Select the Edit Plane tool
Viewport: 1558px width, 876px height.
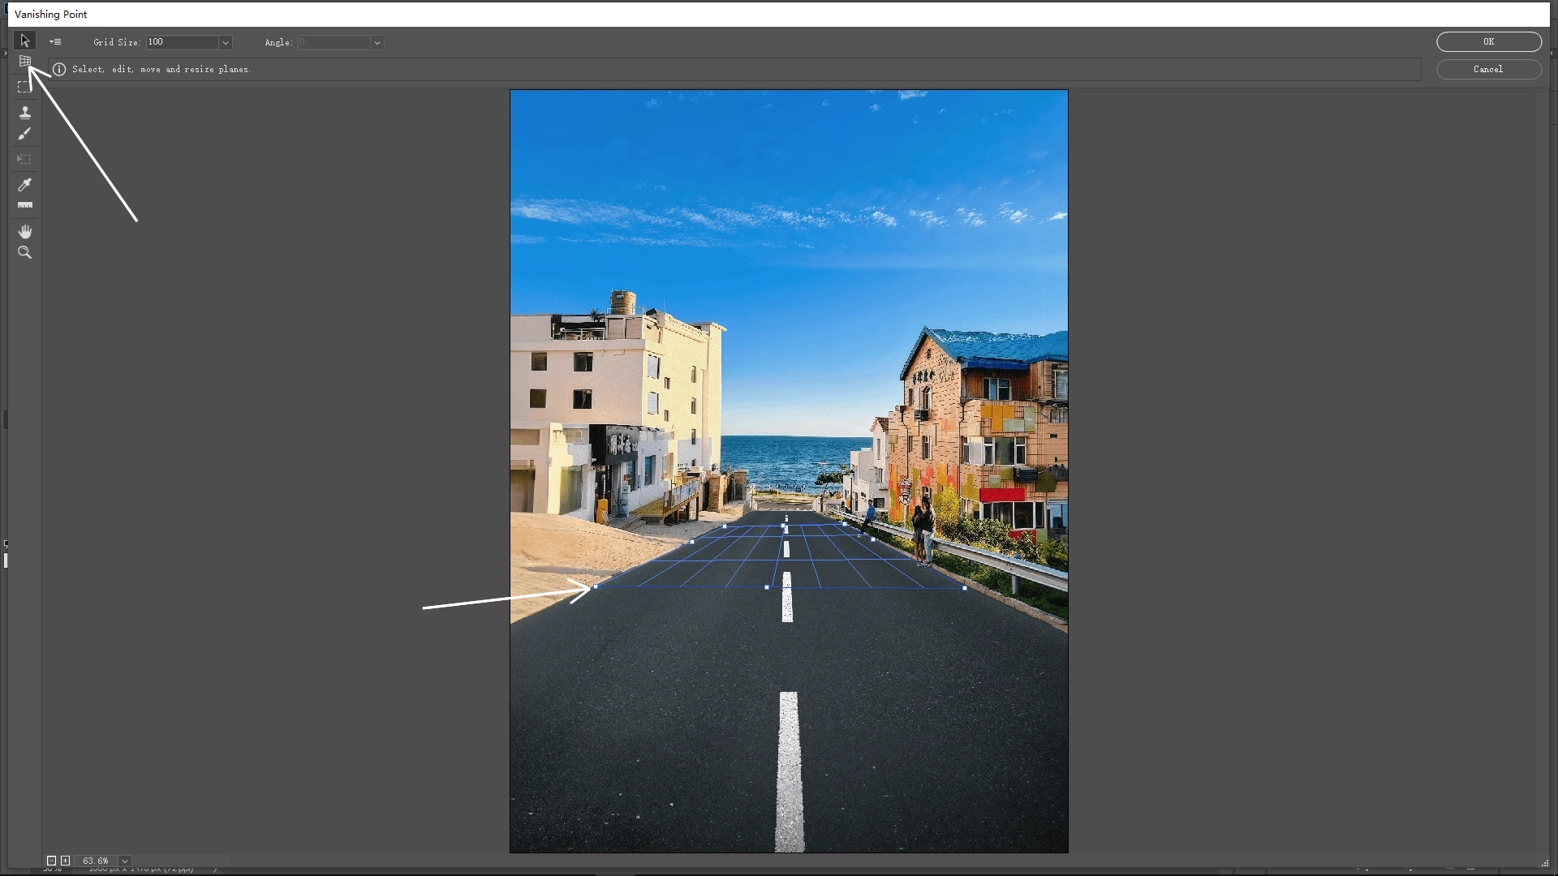(25, 41)
